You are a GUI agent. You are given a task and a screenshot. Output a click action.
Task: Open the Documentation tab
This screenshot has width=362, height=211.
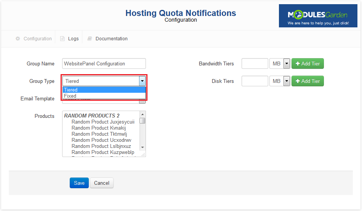(111, 39)
